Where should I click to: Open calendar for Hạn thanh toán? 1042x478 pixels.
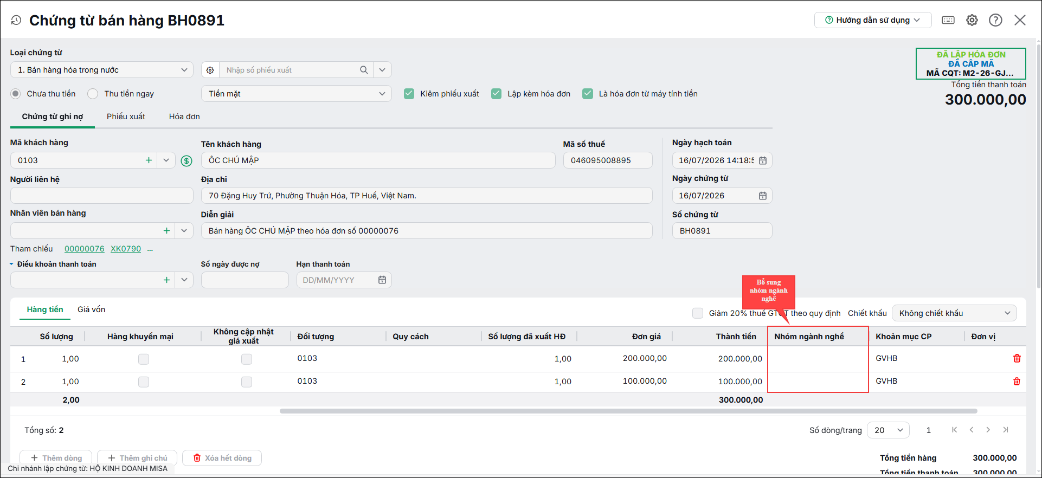click(x=382, y=280)
